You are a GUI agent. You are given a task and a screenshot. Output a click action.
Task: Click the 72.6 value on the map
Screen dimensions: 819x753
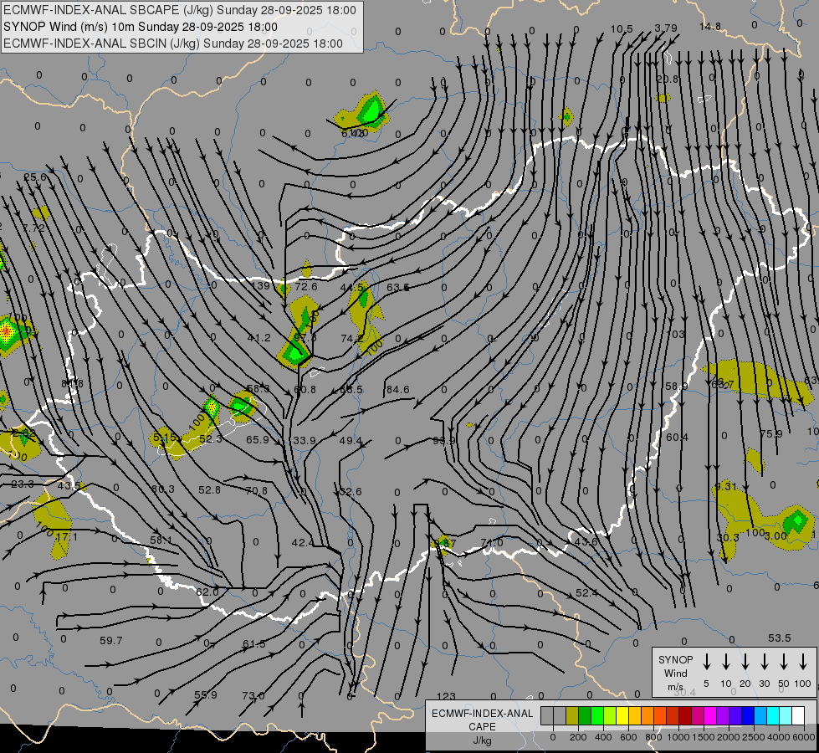pos(306,286)
